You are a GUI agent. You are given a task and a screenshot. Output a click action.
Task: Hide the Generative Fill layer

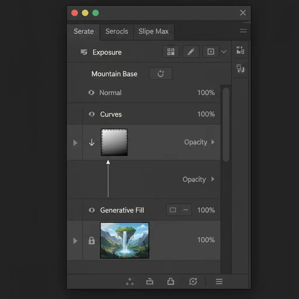tap(92, 210)
